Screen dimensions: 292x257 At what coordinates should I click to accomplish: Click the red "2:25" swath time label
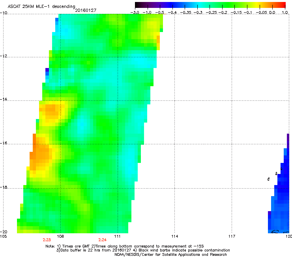[x=47, y=240]
